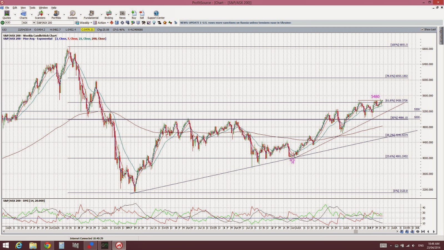Open the Broking tool

pyautogui.click(x=109, y=15)
